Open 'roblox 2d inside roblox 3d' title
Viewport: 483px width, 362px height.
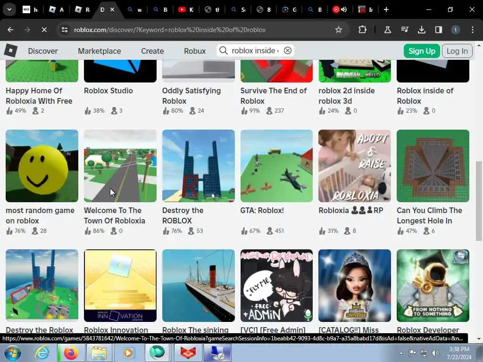coord(347,95)
